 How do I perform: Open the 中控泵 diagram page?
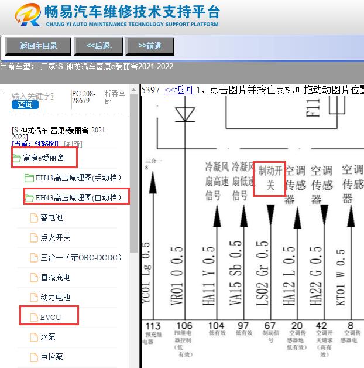pyautogui.click(x=51, y=357)
